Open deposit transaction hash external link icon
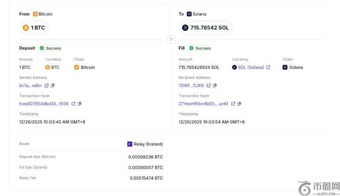340x196 pixels. 73,104
